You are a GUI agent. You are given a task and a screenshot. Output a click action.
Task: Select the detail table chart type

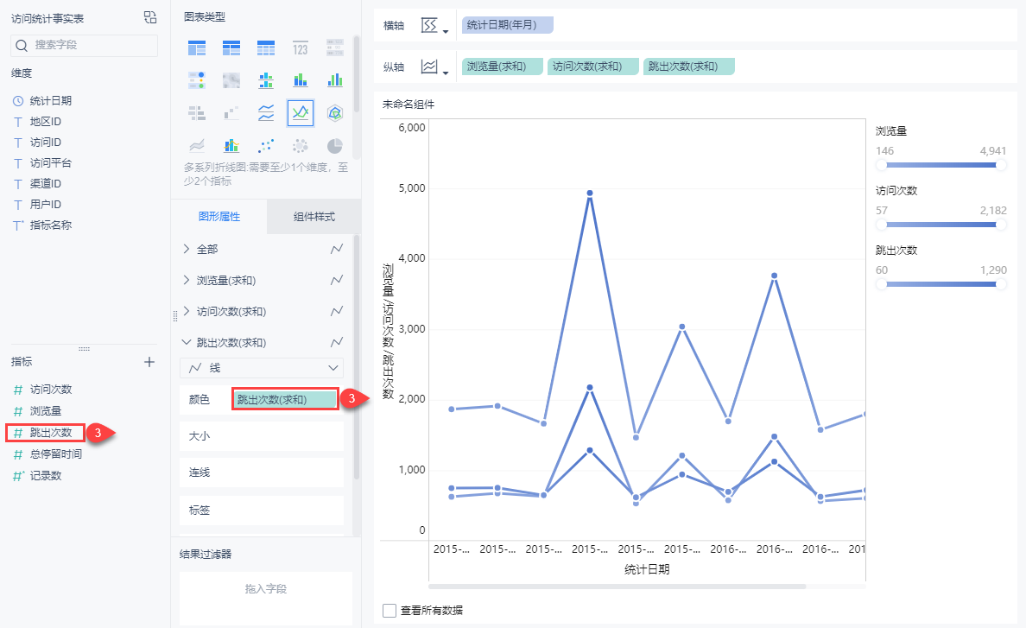click(x=266, y=48)
